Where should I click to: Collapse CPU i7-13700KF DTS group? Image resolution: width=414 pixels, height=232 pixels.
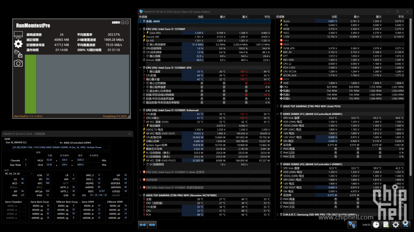pyautogui.click(x=140, y=68)
